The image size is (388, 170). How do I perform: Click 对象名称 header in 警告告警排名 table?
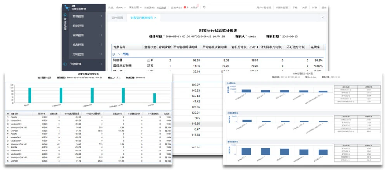(x=345, y=145)
